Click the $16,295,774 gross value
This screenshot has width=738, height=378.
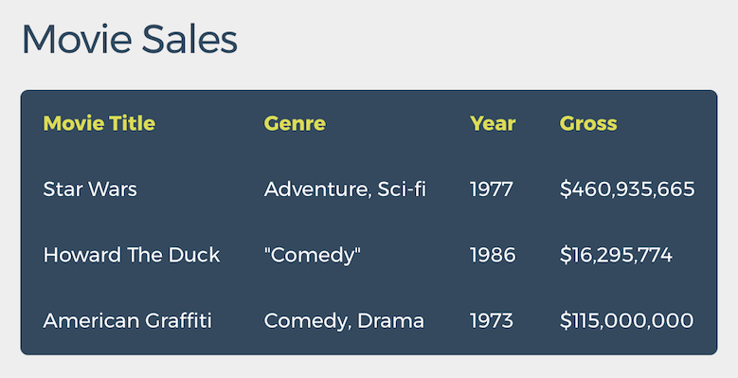tap(616, 255)
